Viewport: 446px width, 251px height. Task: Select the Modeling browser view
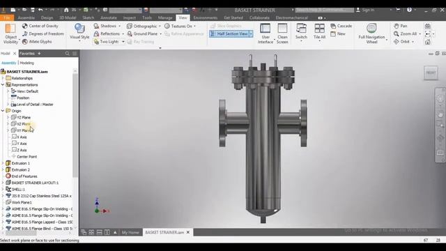26,63
